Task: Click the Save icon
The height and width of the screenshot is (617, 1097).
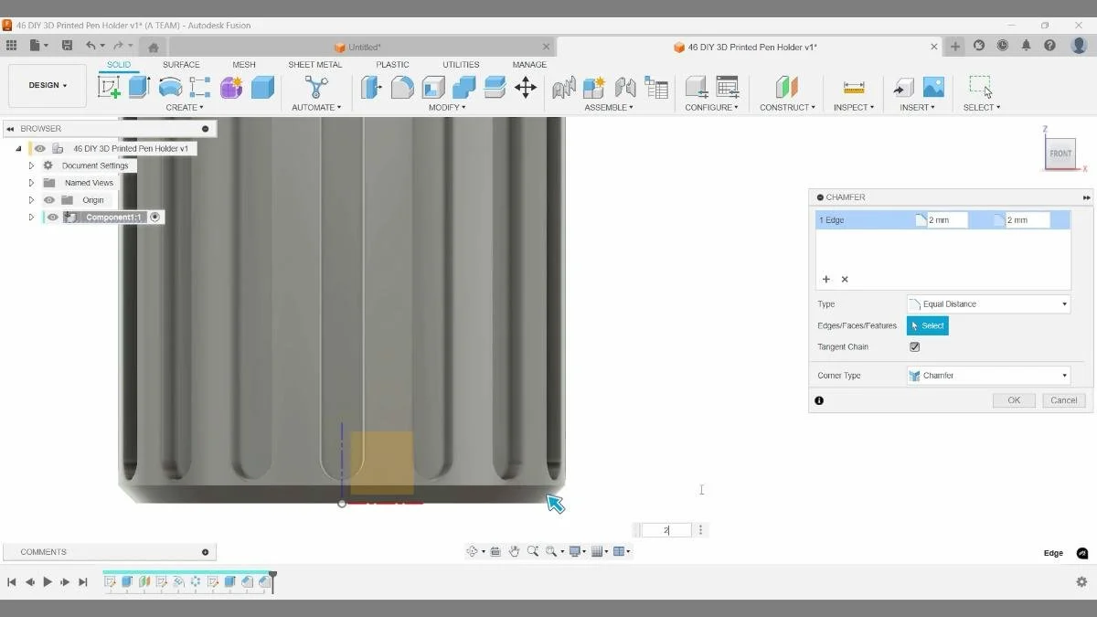Action: [x=67, y=46]
